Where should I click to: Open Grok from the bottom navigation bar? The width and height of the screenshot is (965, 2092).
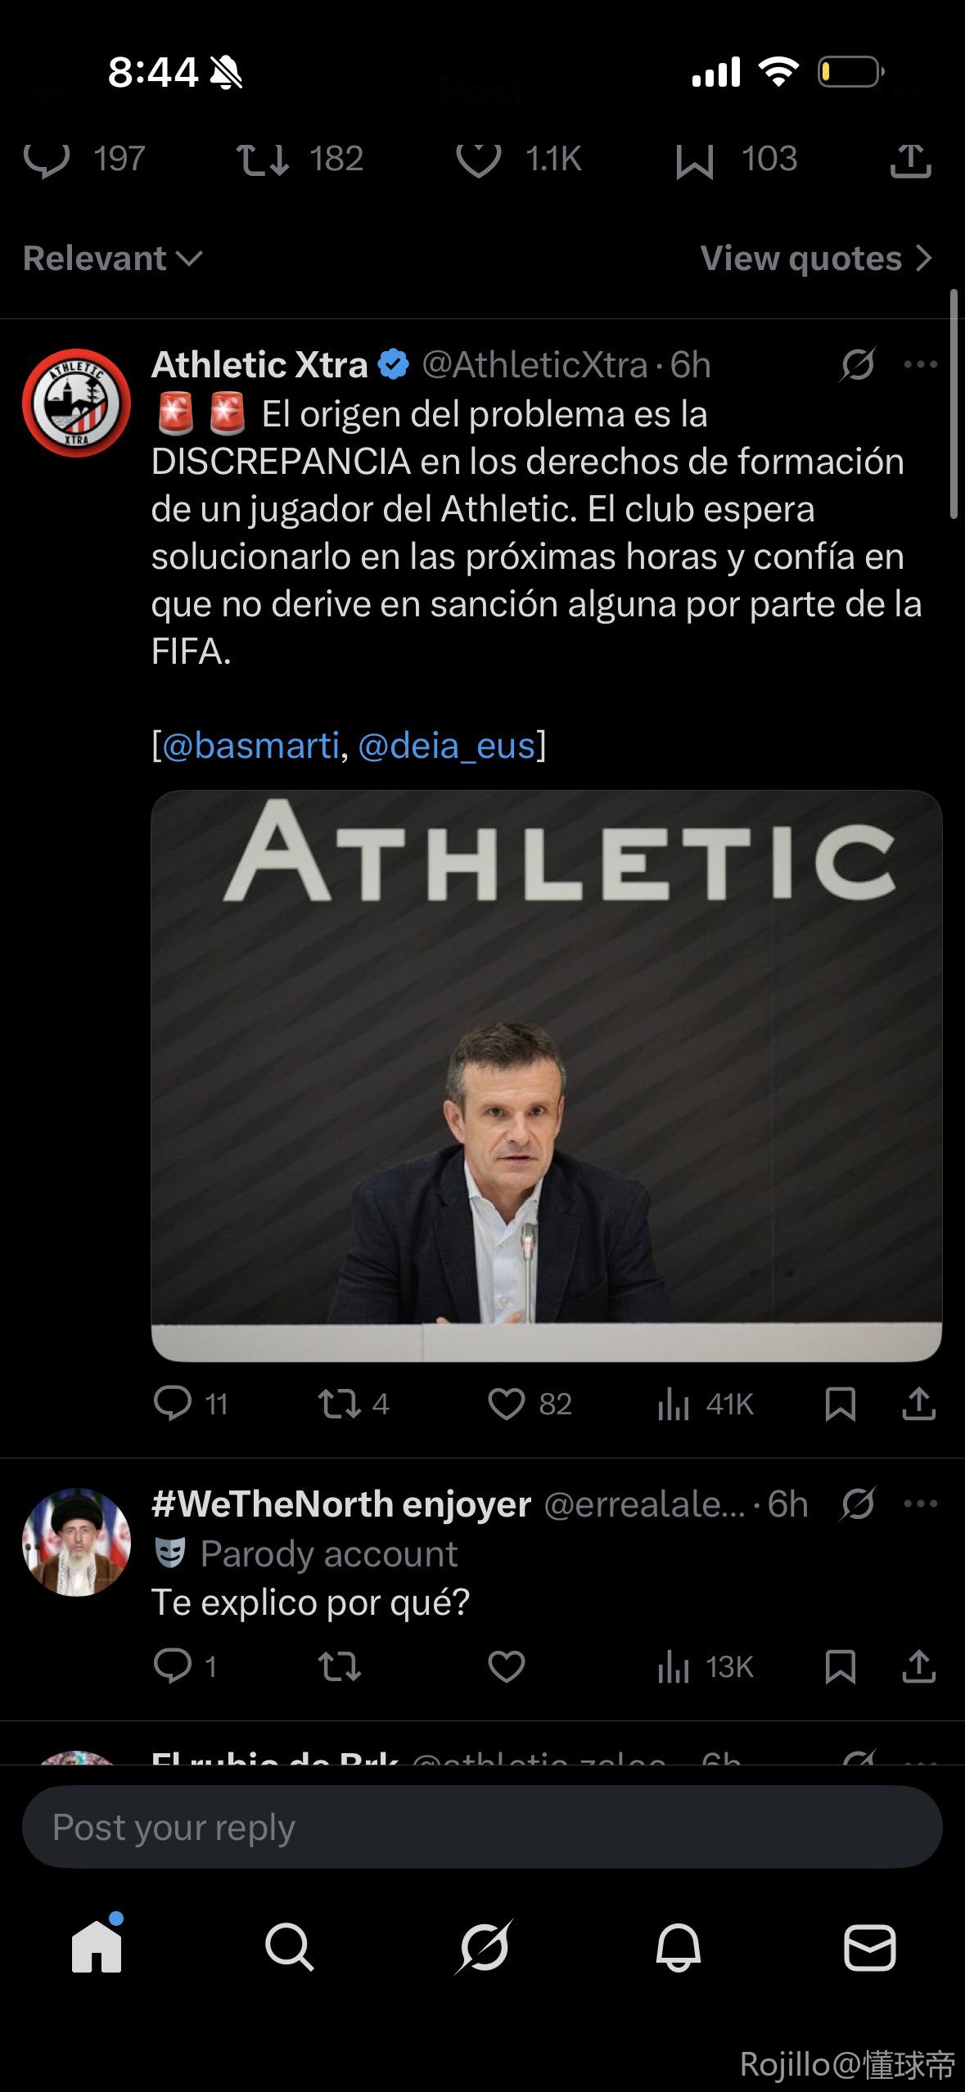tap(484, 1946)
